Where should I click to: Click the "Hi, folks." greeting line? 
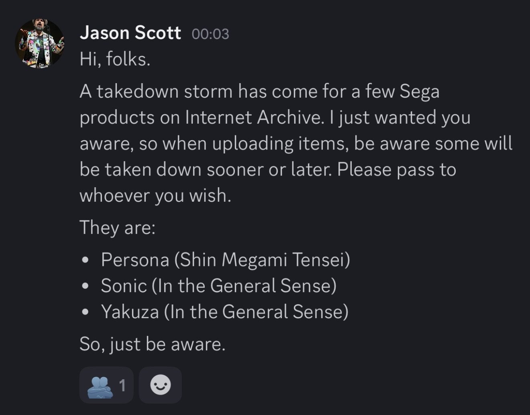(x=115, y=59)
